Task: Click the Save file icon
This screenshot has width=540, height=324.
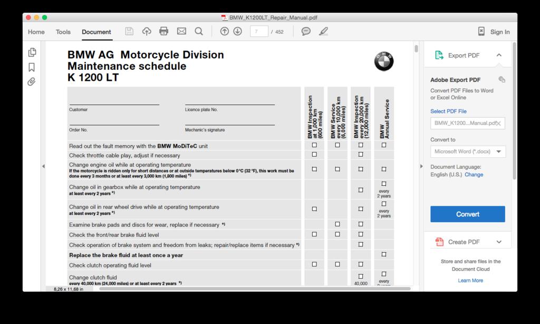Action: click(x=129, y=32)
